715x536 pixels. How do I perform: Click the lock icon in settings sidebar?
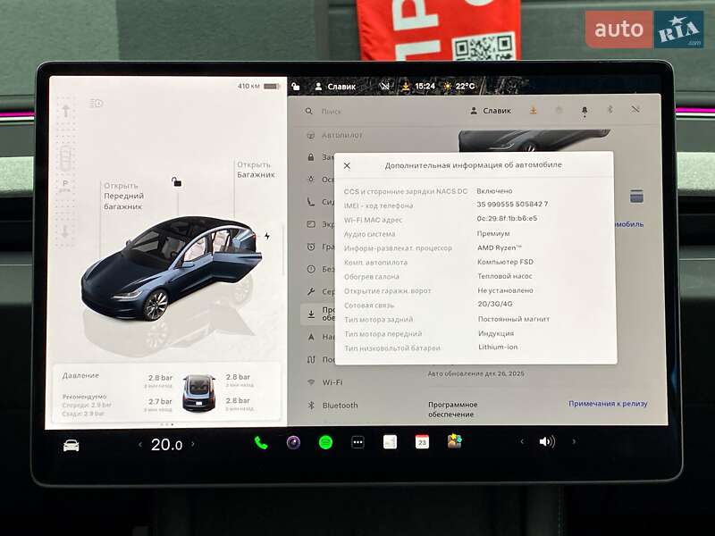311,157
